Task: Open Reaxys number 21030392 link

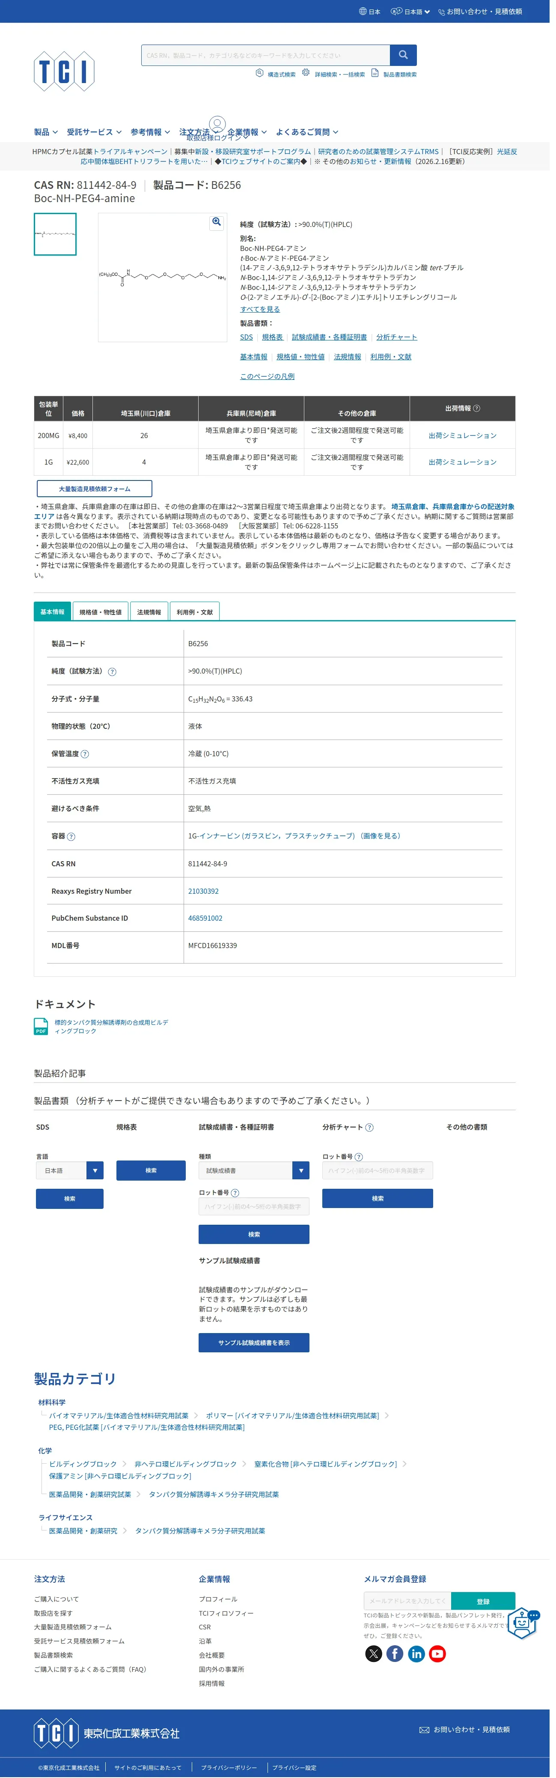Action: (205, 901)
